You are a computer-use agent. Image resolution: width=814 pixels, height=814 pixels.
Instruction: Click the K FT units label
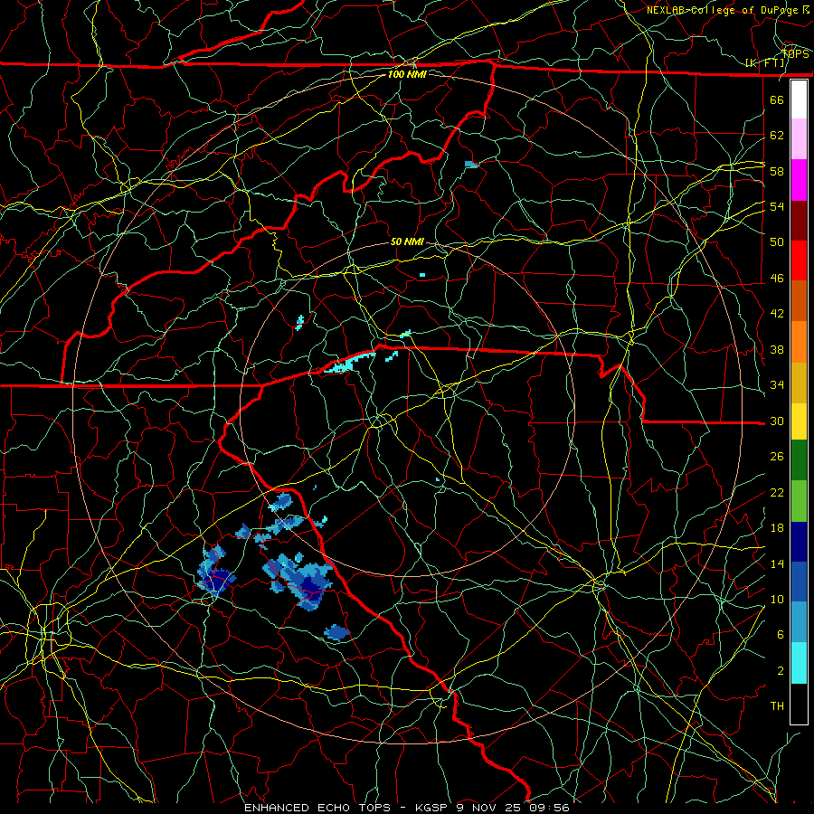tap(765, 63)
